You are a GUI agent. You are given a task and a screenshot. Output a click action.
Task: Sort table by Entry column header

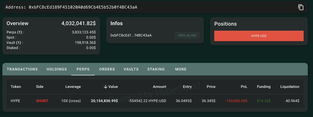187,87
